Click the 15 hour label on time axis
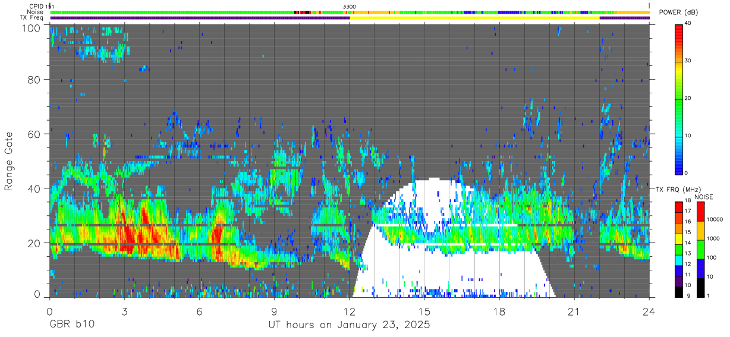730x337 pixels. [x=424, y=311]
